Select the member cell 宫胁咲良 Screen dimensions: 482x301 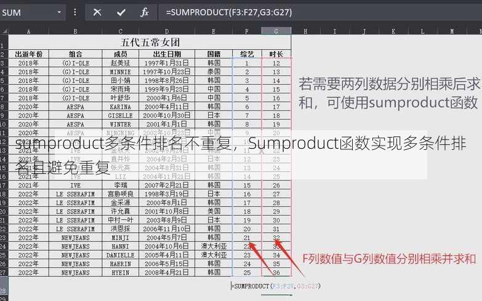120,194
